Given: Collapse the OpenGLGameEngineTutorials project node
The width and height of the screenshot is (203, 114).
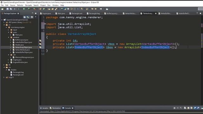Looking at the screenshot, I should click(x=2, y=20).
